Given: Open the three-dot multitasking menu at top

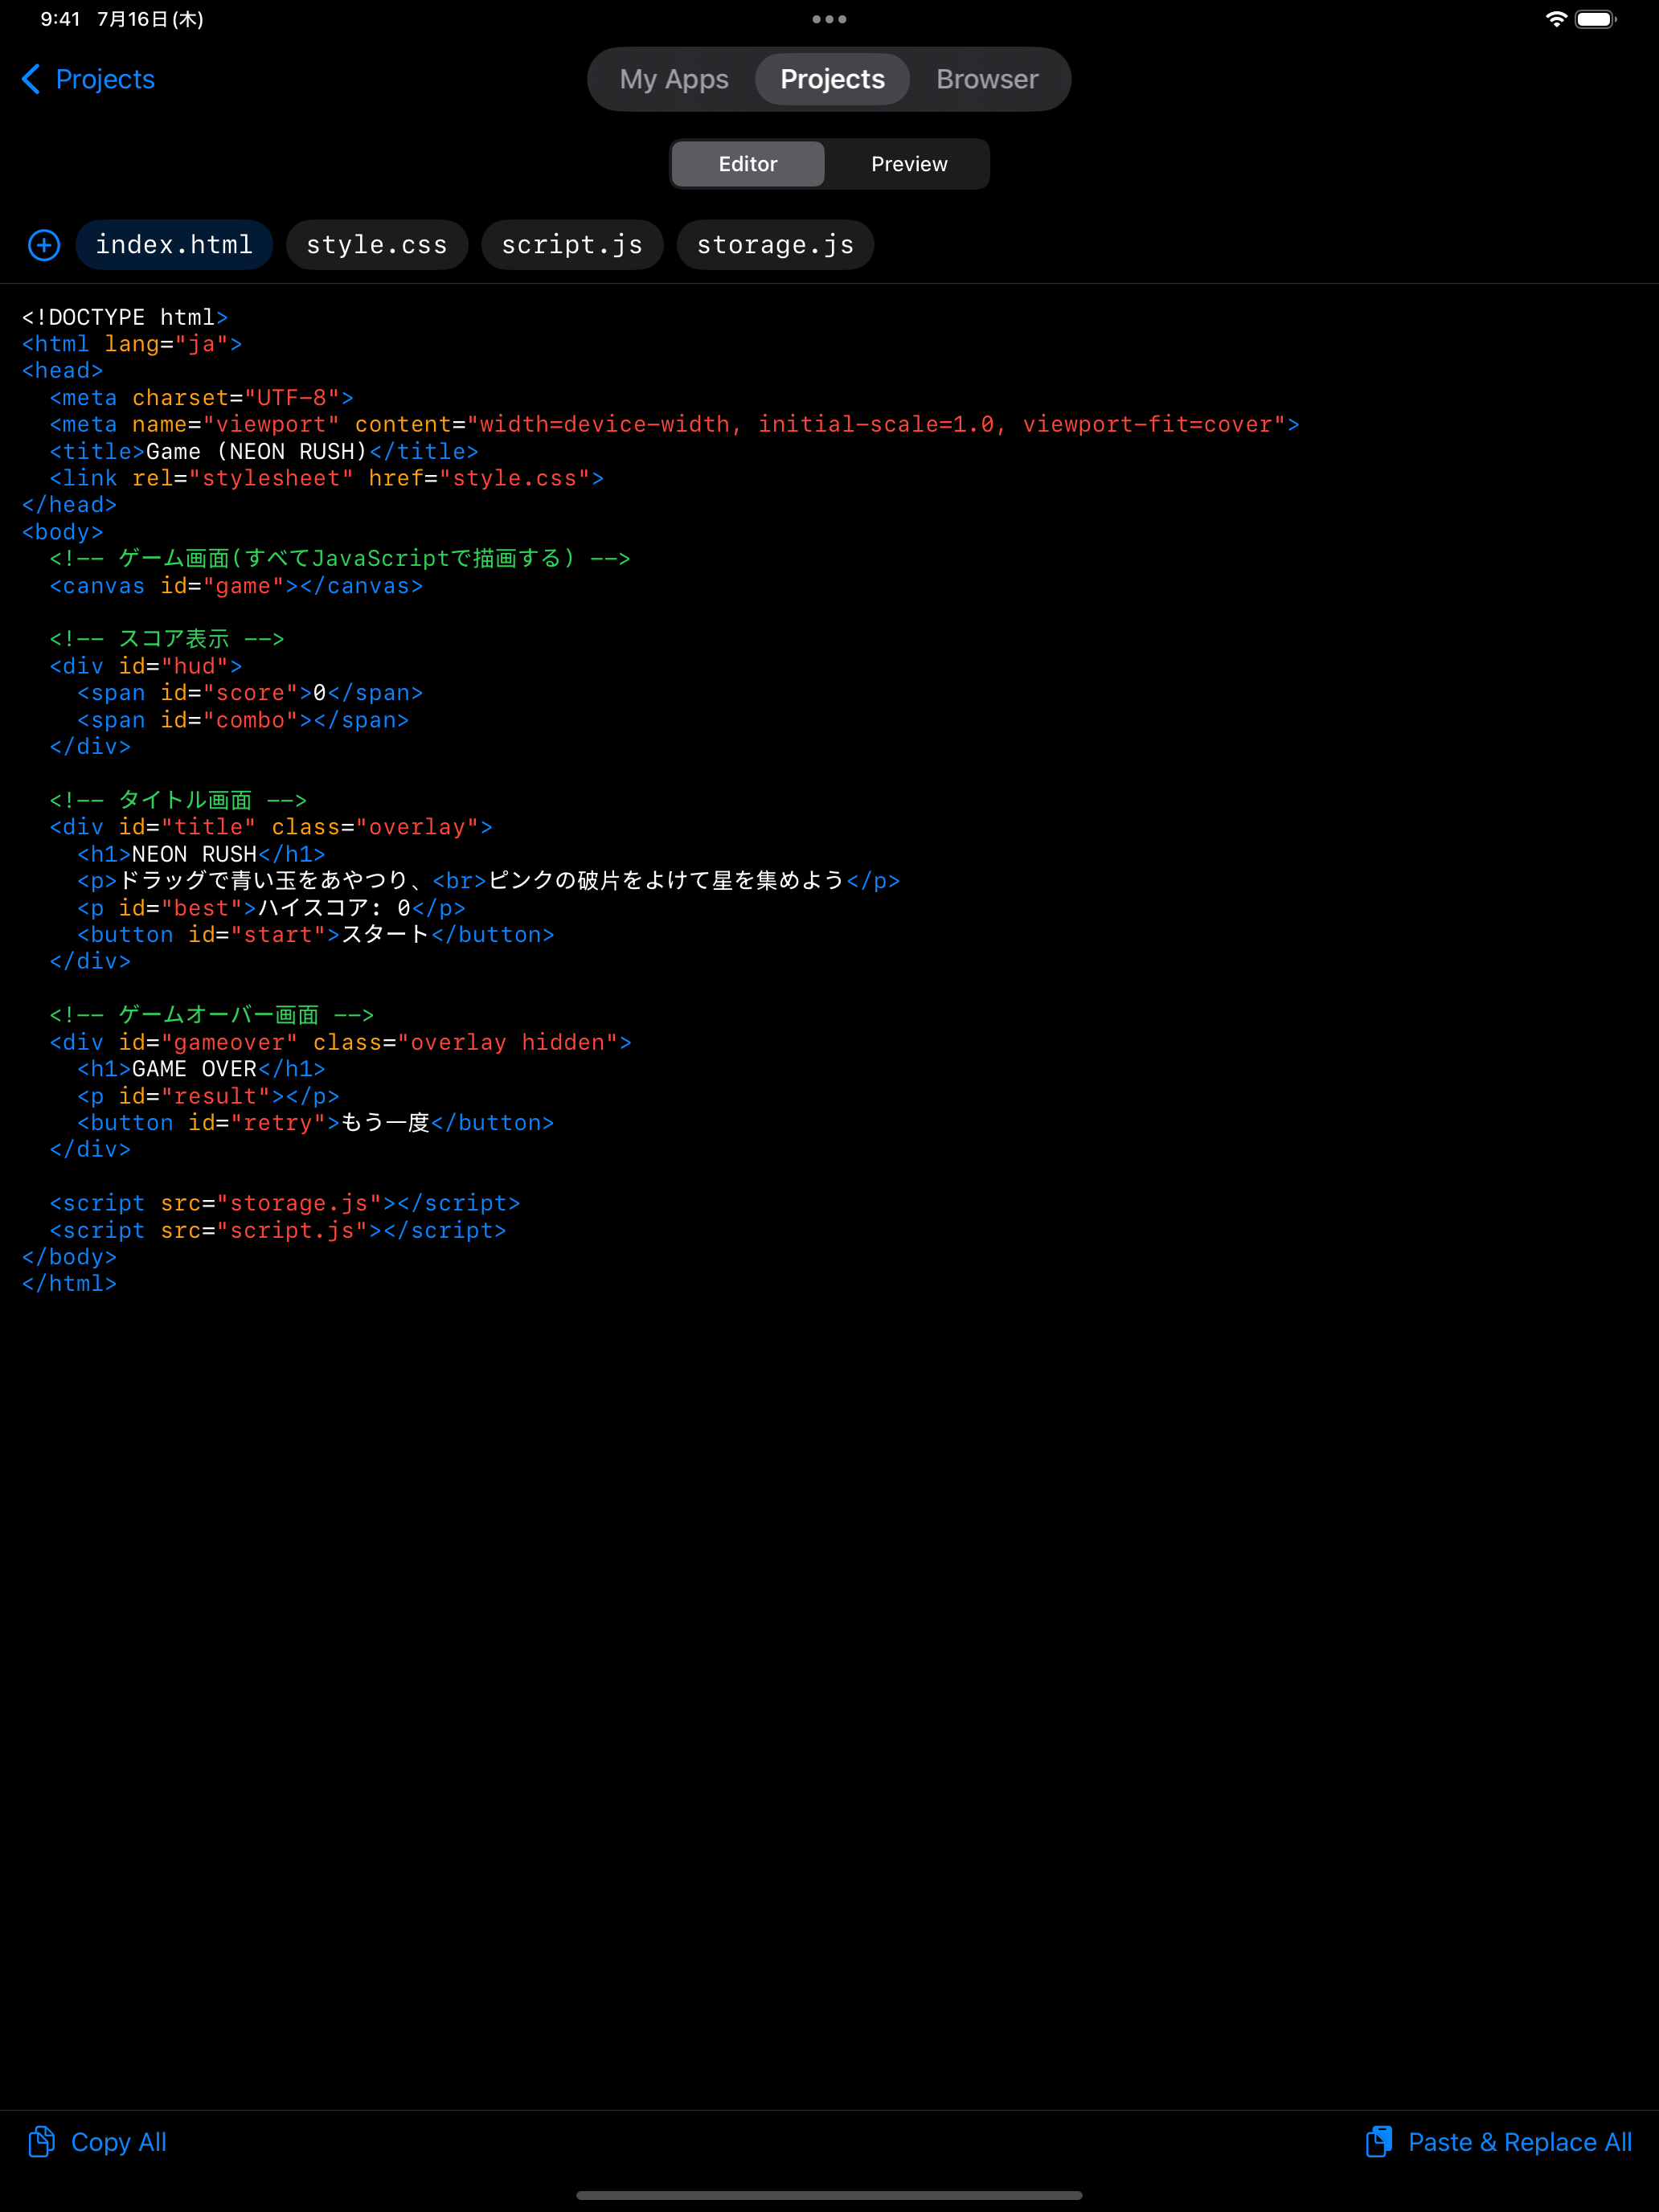Looking at the screenshot, I should pos(829,19).
